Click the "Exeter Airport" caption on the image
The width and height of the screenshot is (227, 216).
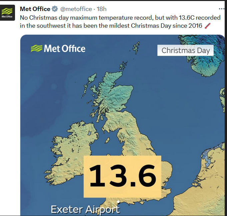[x=85, y=210]
